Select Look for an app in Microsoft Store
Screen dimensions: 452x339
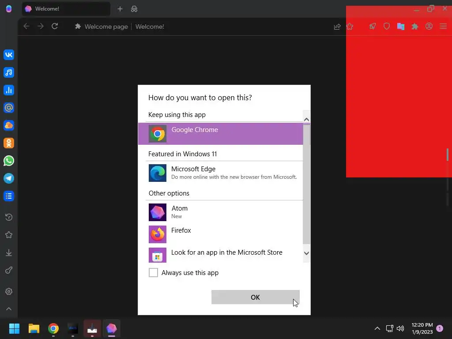220,255
